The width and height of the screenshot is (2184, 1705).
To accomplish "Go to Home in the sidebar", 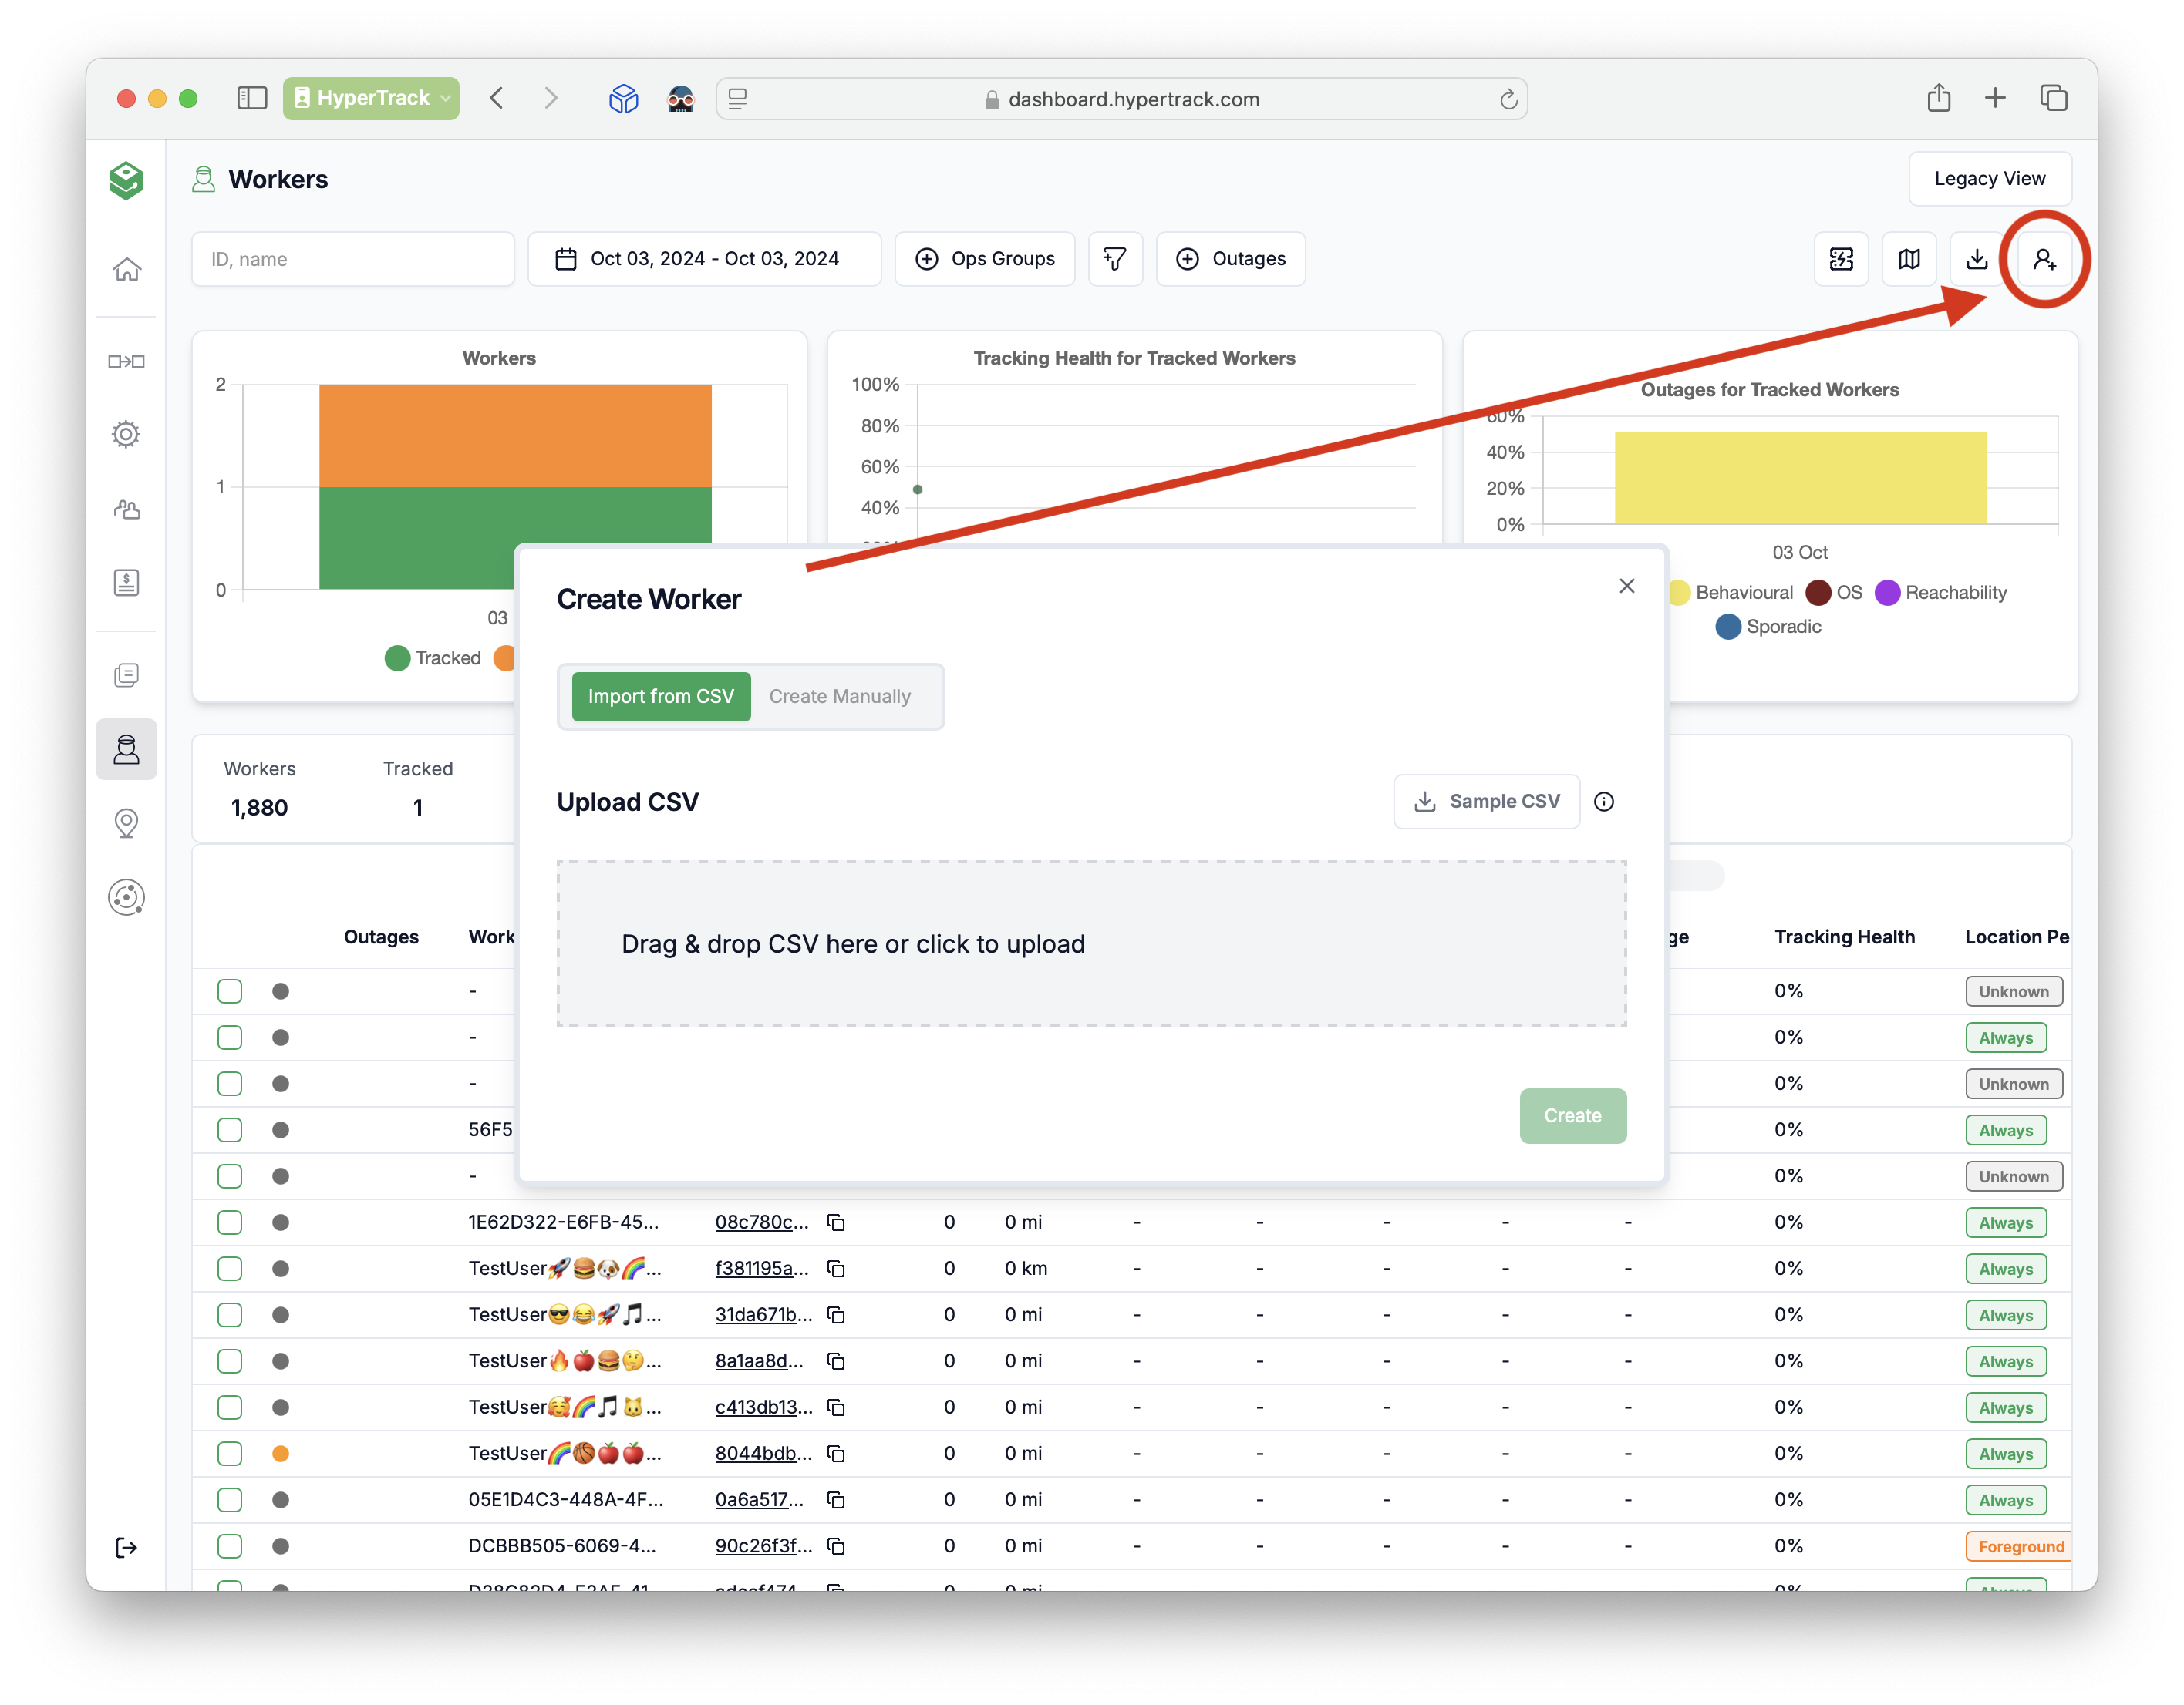I will tap(126, 270).
